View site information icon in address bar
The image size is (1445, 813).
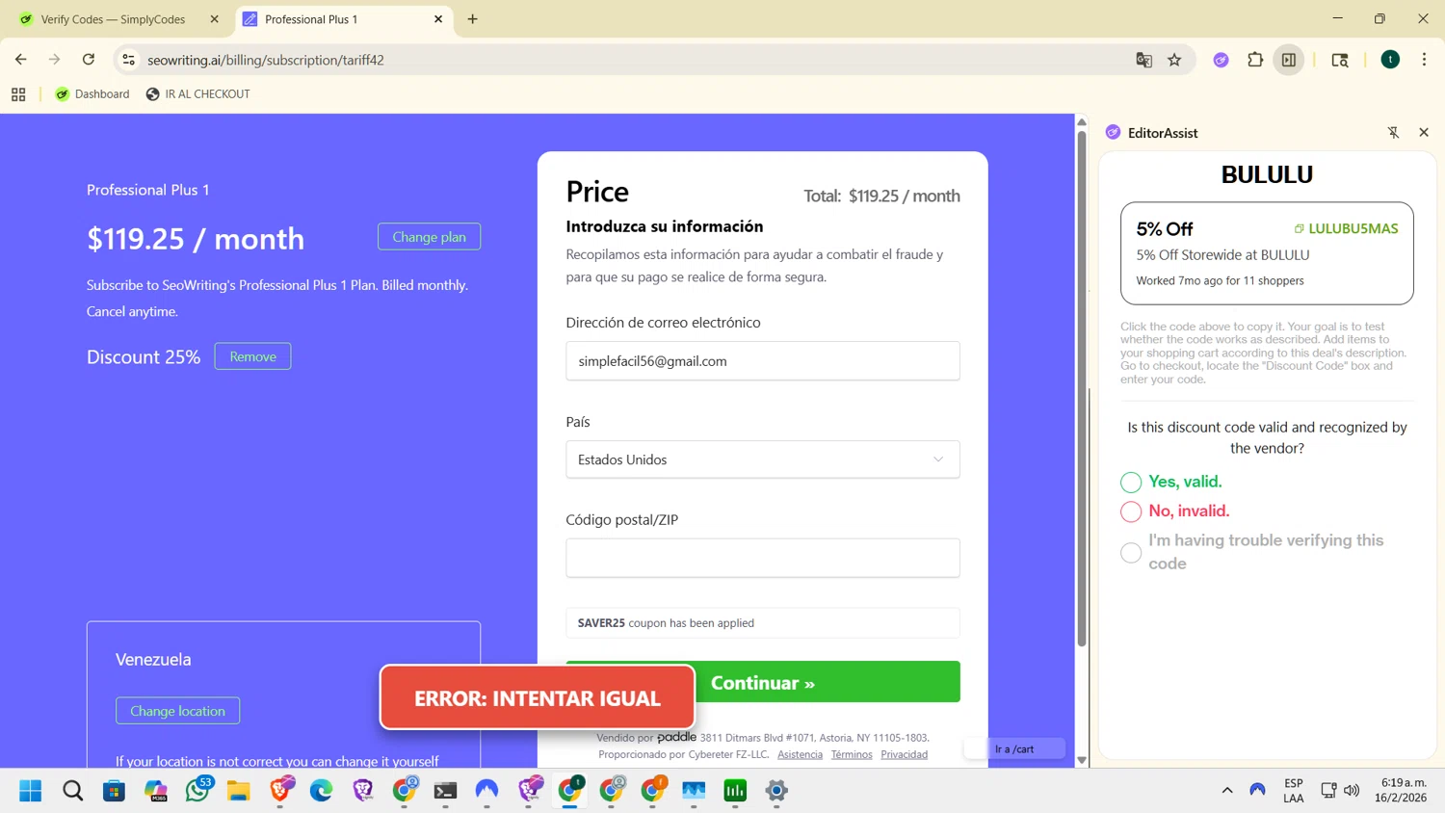(x=128, y=60)
